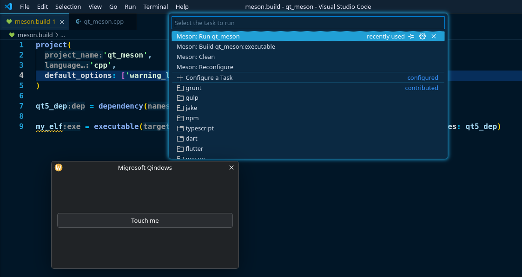The image size is (522, 277).
Task: Select the Meson: Run qt_meson task
Action: click(x=308, y=37)
